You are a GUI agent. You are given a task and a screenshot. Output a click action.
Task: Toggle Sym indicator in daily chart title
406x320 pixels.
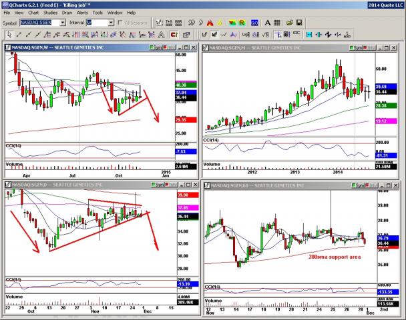pyautogui.click(x=158, y=185)
